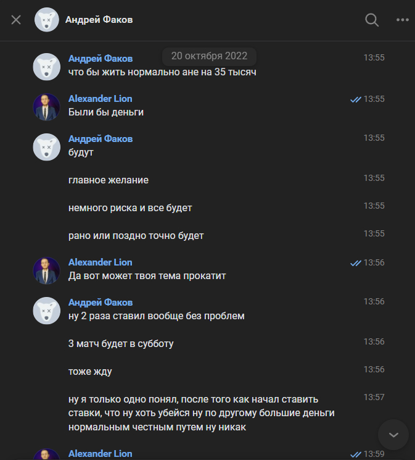The height and width of the screenshot is (460, 415).
Task: Click the header avatar of Андрей Факов
Action: (x=47, y=20)
